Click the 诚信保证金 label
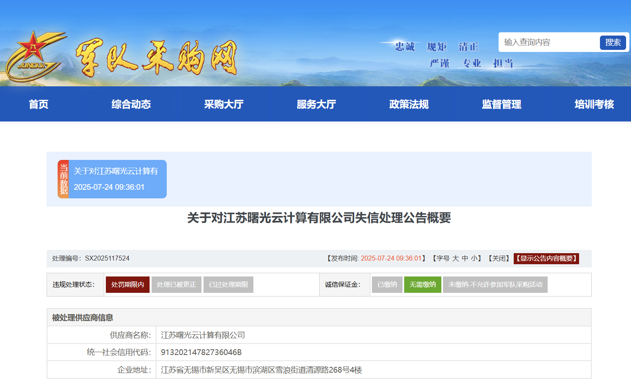This screenshot has height=382, width=631. 343,285
